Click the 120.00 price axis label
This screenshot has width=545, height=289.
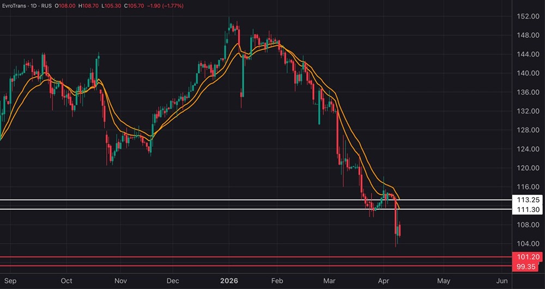[528, 168]
